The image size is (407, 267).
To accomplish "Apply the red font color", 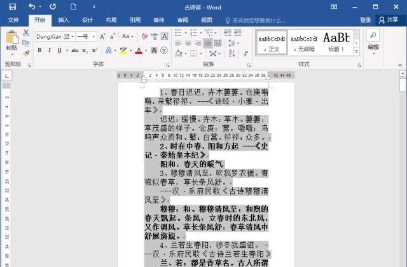I will pos(139,50).
